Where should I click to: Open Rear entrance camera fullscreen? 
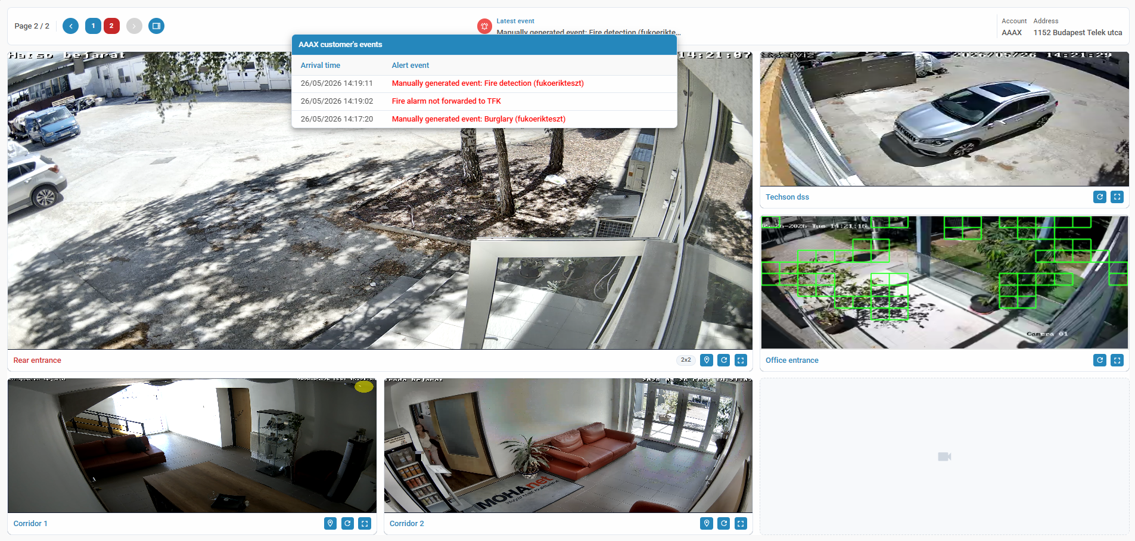tap(741, 360)
